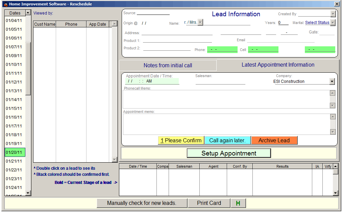Select date 01/11/11 in Dates list
This screenshot has width=342, height=214.
(x=15, y=73)
